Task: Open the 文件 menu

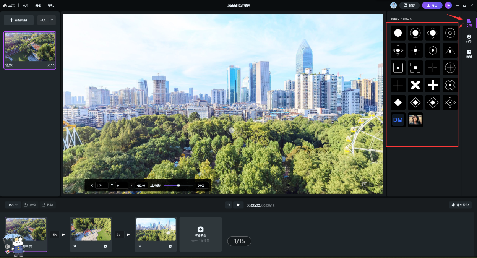Action: point(26,6)
